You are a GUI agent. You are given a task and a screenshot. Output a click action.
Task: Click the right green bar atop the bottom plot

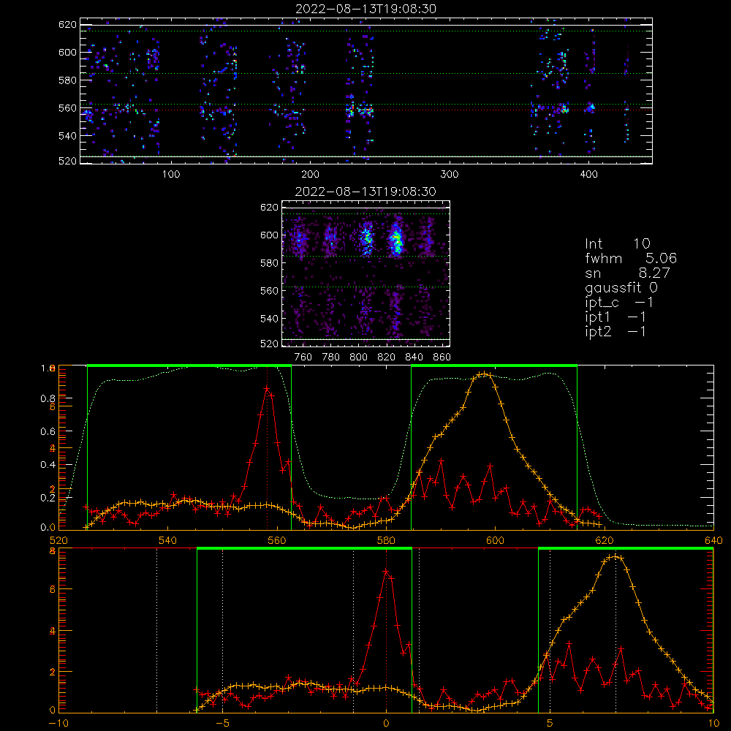pos(626,549)
